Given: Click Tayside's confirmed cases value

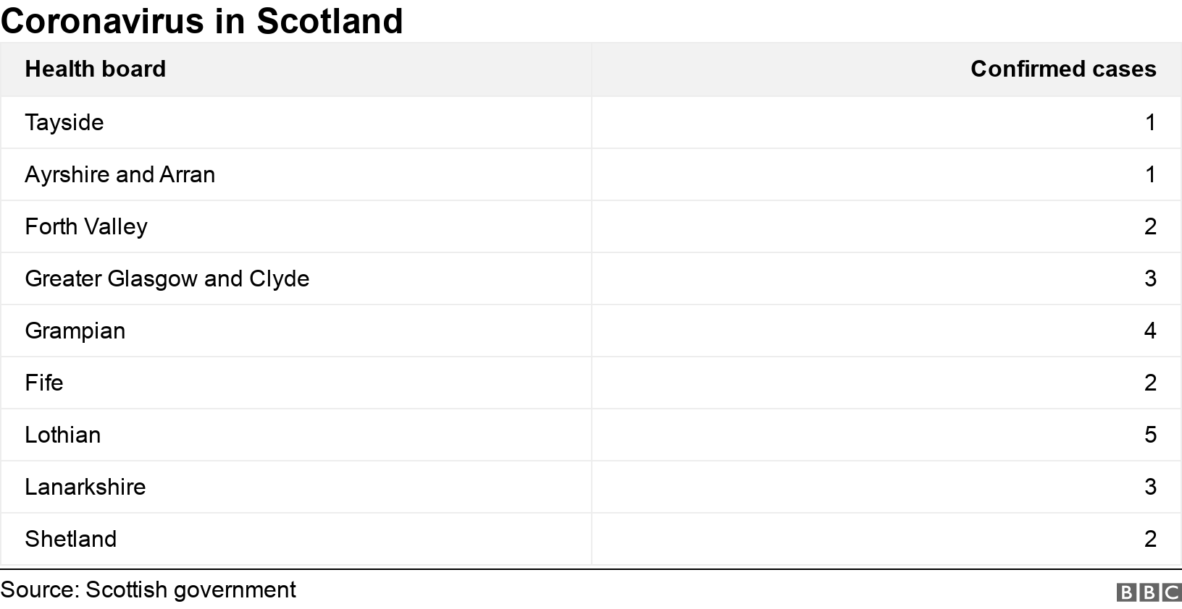Looking at the screenshot, I should tap(1150, 122).
